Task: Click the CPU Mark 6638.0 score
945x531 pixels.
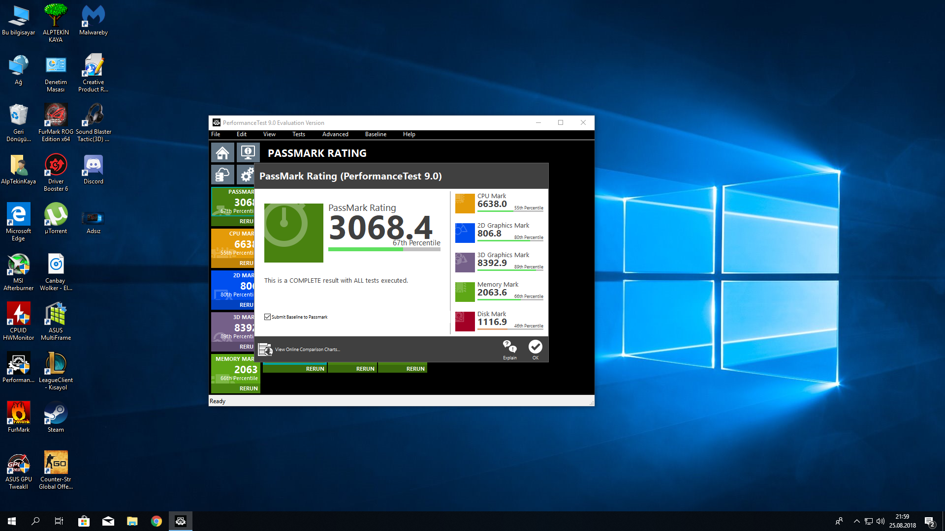Action: (x=492, y=205)
